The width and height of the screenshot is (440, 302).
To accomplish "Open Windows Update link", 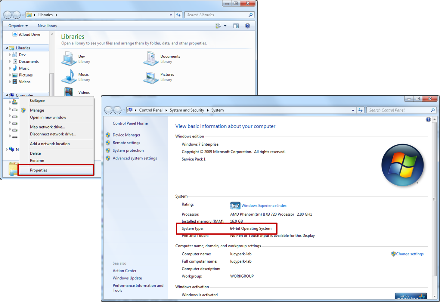I will 127,278.
